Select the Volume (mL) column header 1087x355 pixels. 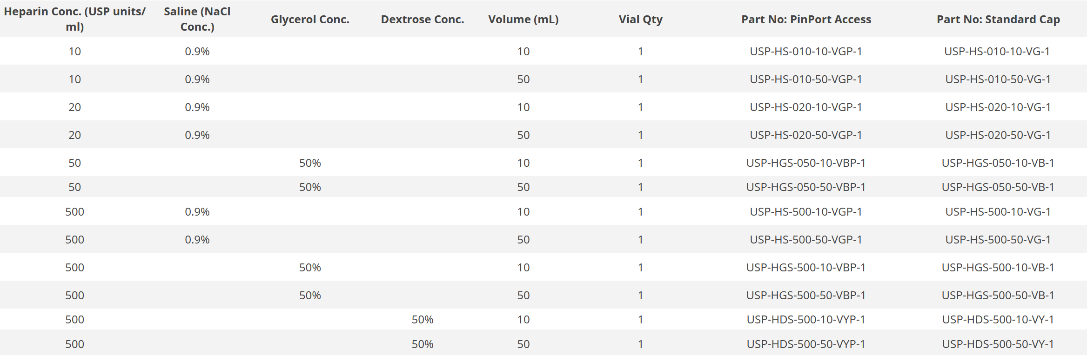click(x=523, y=20)
